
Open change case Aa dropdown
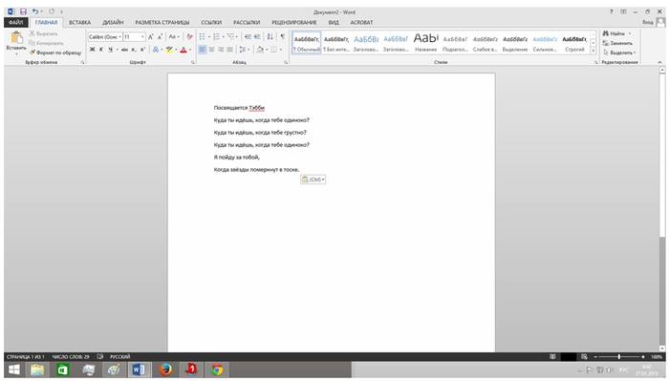pos(173,37)
